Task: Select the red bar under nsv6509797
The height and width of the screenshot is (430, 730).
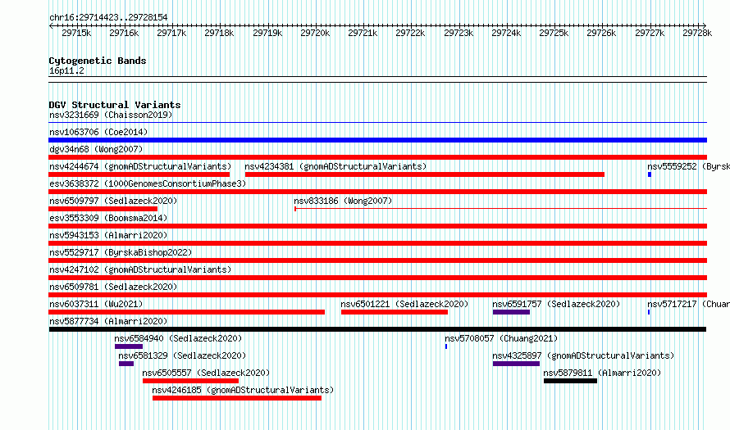Action: click(103, 209)
